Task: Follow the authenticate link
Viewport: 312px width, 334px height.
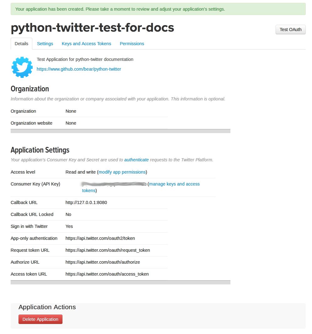Action: 136,160
